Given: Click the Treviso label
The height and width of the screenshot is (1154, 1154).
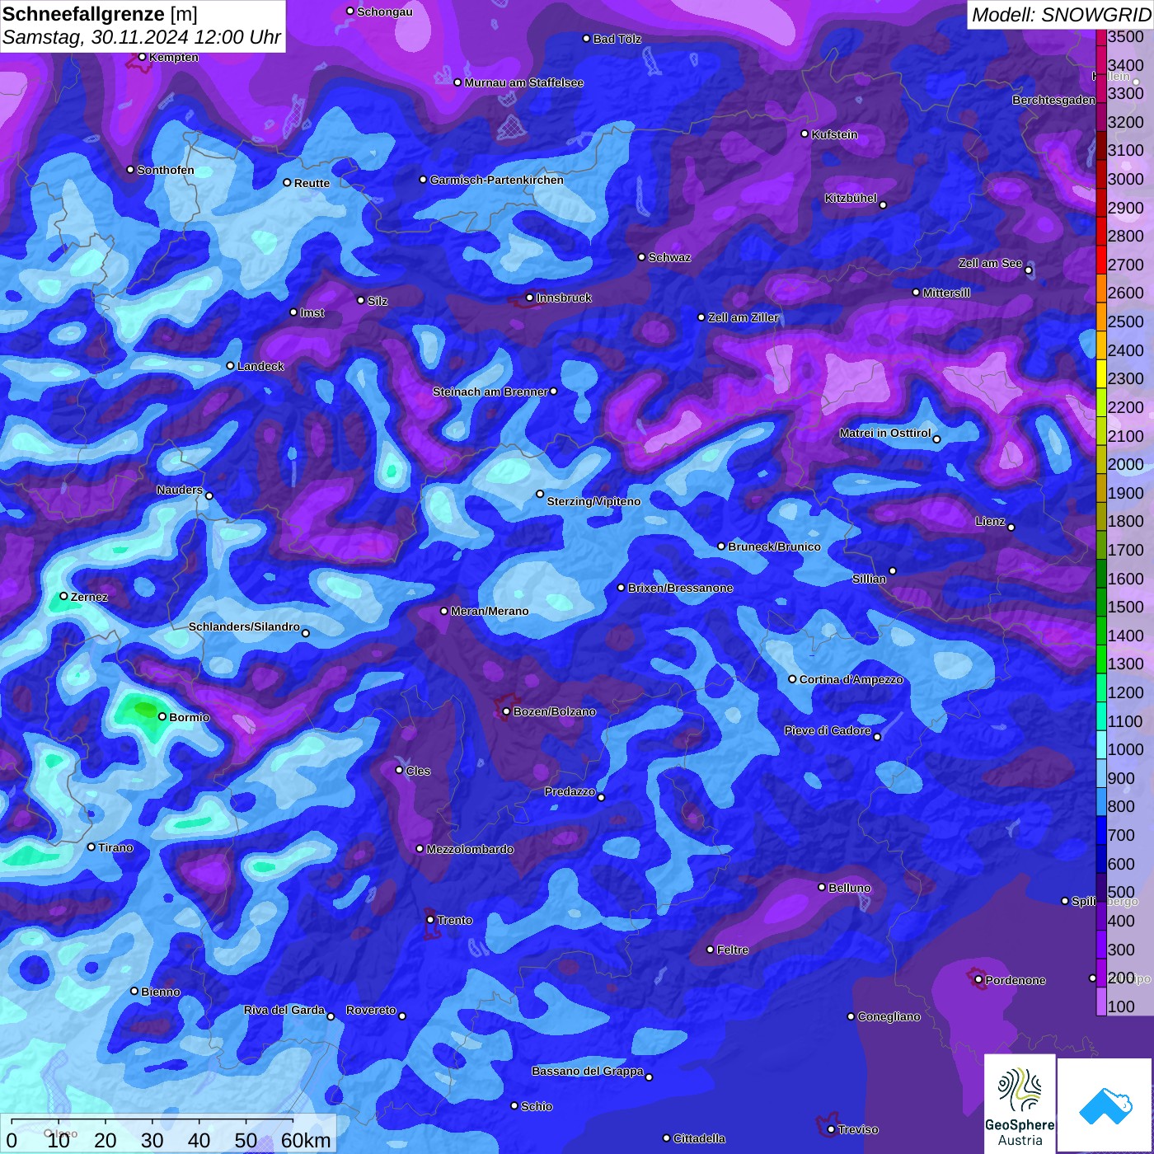Looking at the screenshot, I should tap(858, 1129).
